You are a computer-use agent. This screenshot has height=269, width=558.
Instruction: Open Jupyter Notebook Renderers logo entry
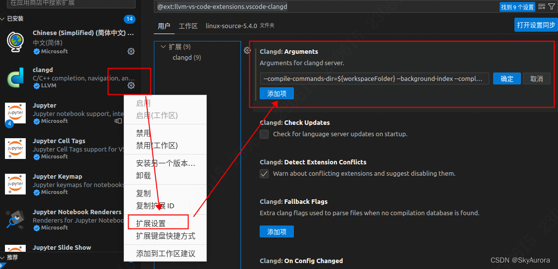coord(15,219)
